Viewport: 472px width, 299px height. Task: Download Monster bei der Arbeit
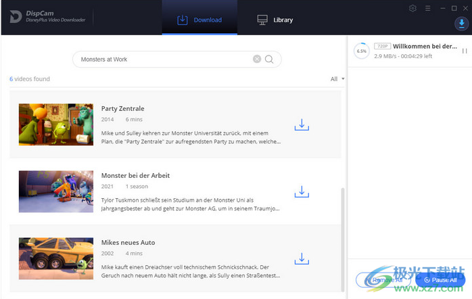tap(302, 191)
